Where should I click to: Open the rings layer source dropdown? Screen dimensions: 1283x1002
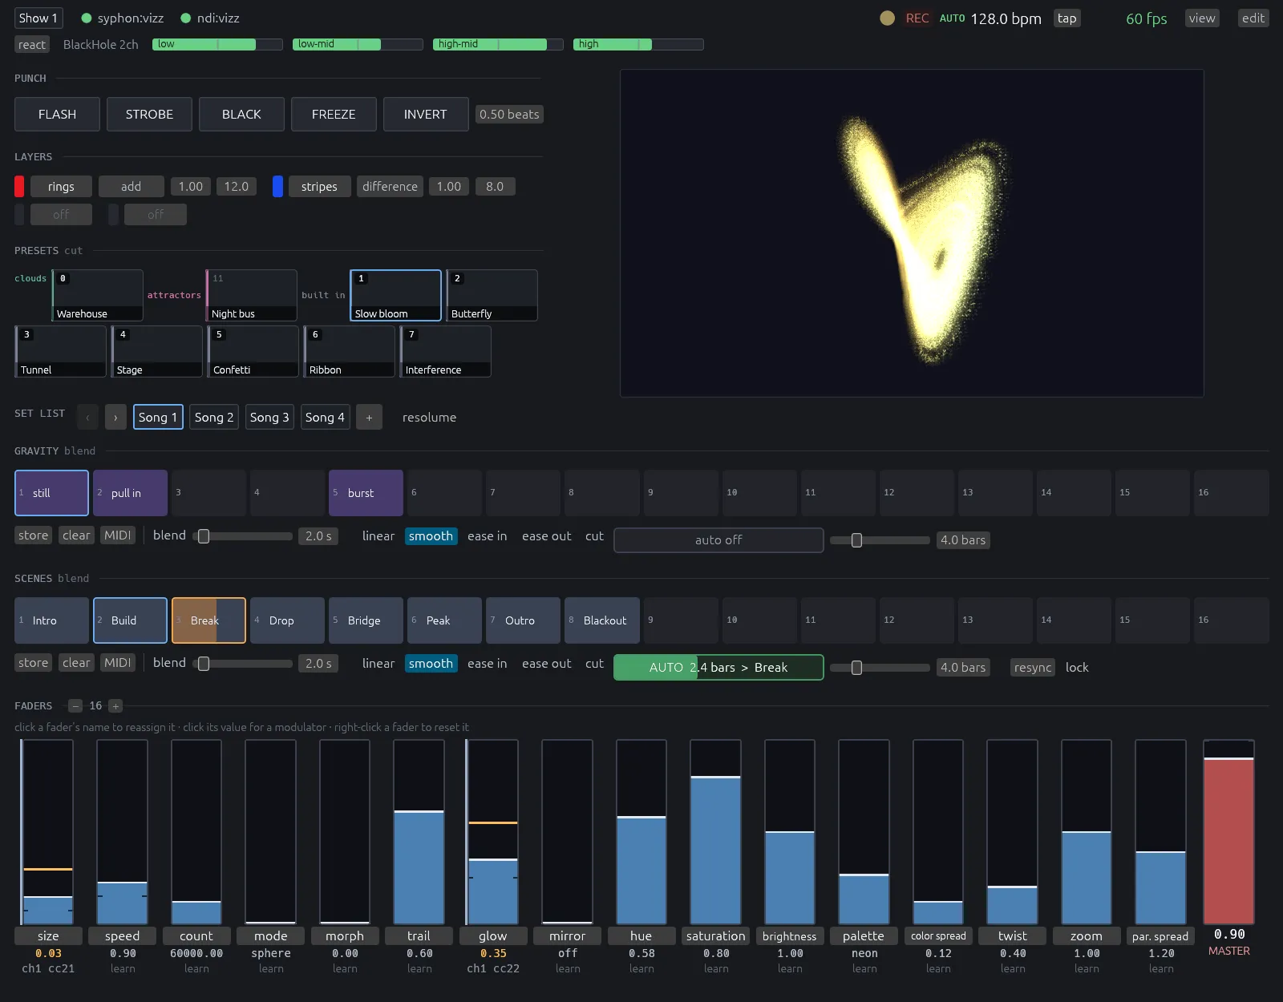coord(61,186)
